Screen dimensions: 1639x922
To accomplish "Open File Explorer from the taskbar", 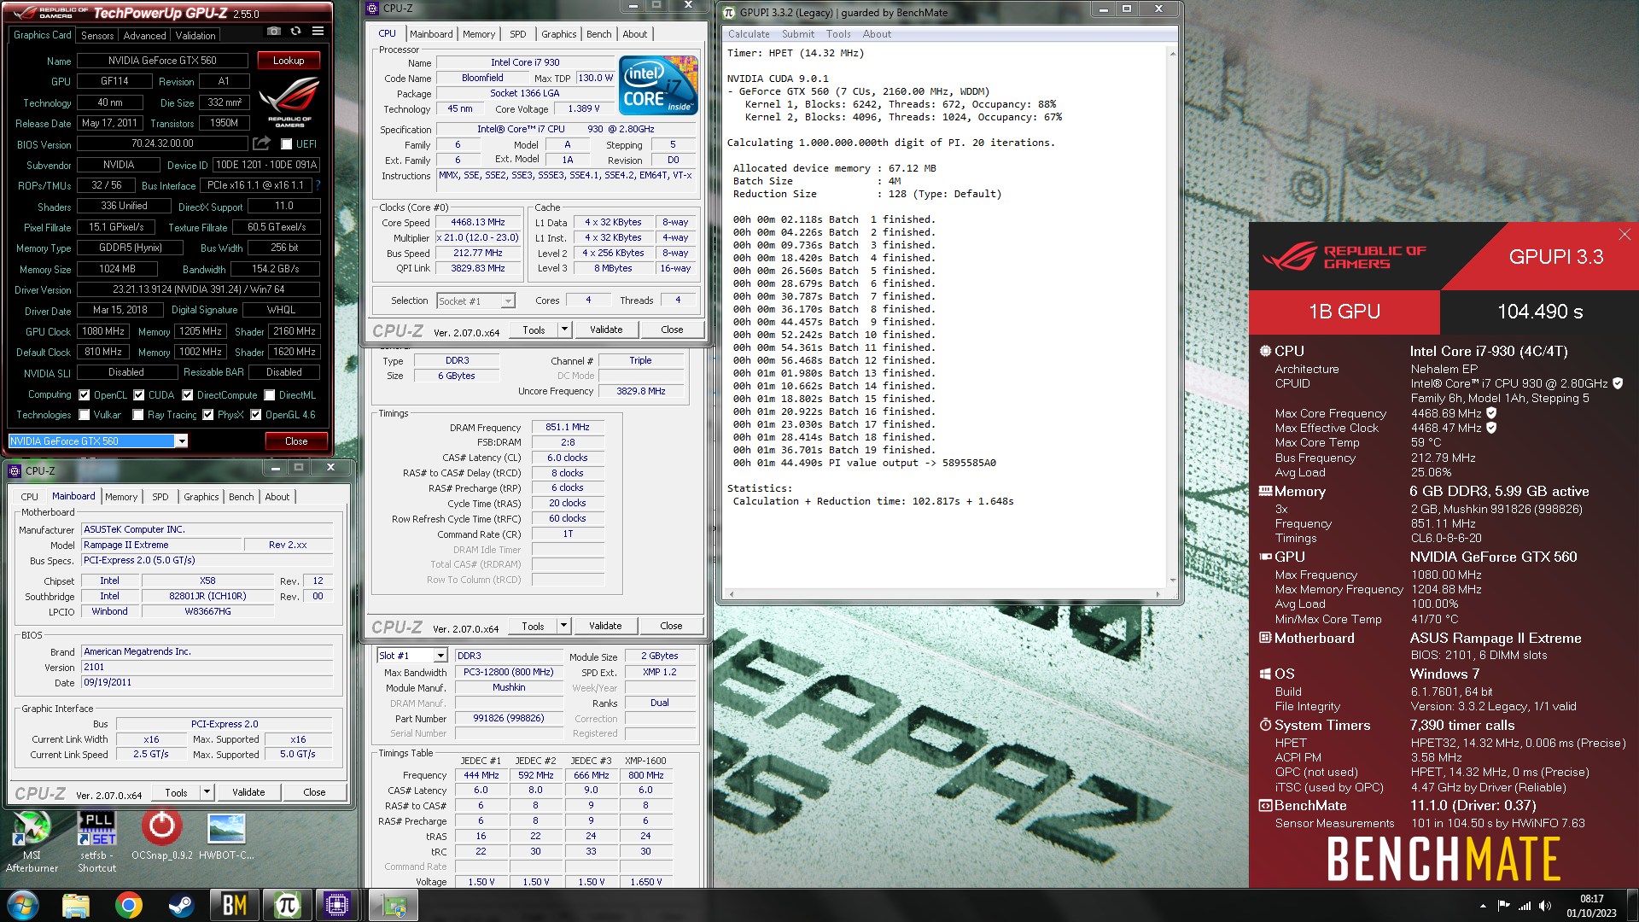I will click(76, 905).
